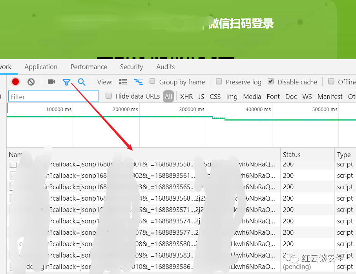Sort by Type column header
Image resolution: width=356 pixels, height=274 pixels.
click(345, 155)
